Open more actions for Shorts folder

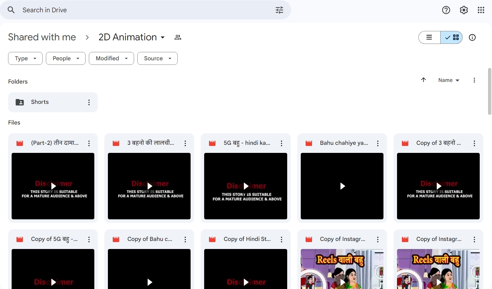pyautogui.click(x=89, y=102)
